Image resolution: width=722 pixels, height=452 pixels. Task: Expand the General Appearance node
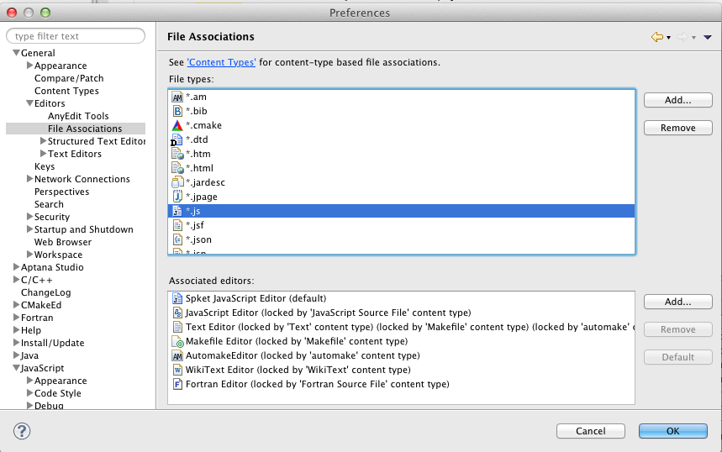point(30,66)
